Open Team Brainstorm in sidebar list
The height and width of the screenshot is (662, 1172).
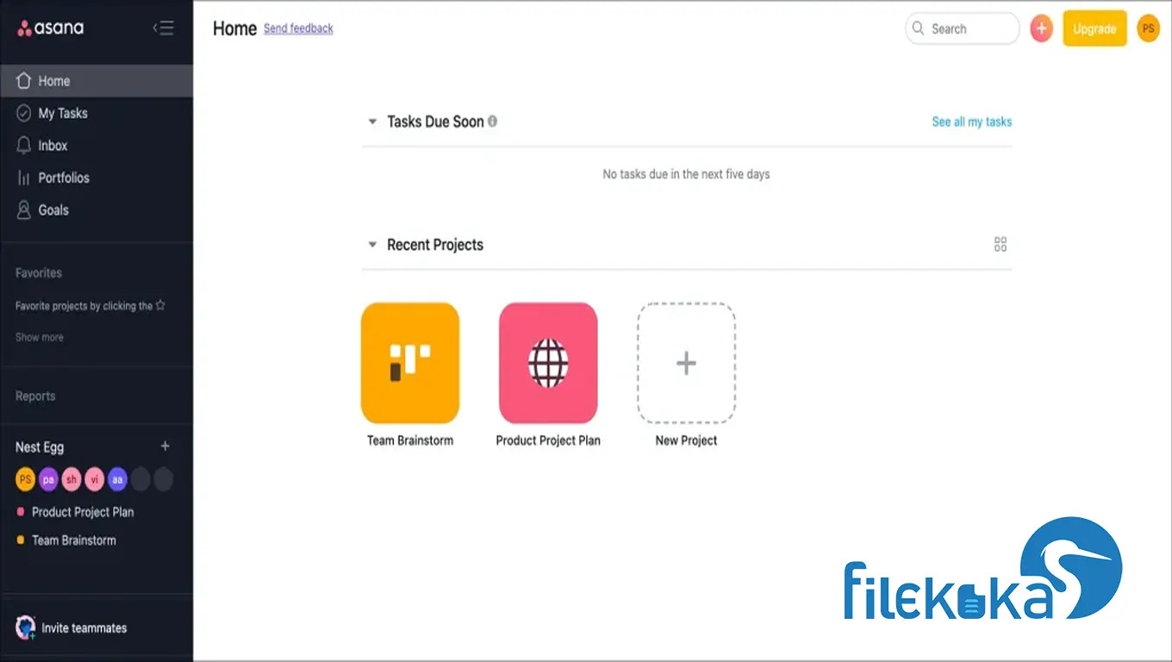click(74, 540)
